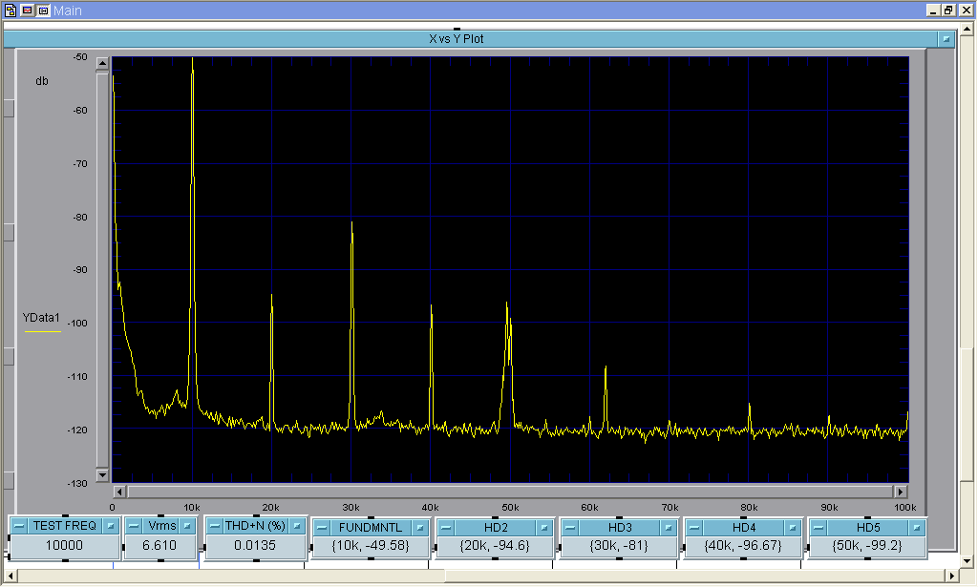Click the FUNDMNTL value {10k, -49.58}
This screenshot has height=587, width=978.
tap(371, 547)
